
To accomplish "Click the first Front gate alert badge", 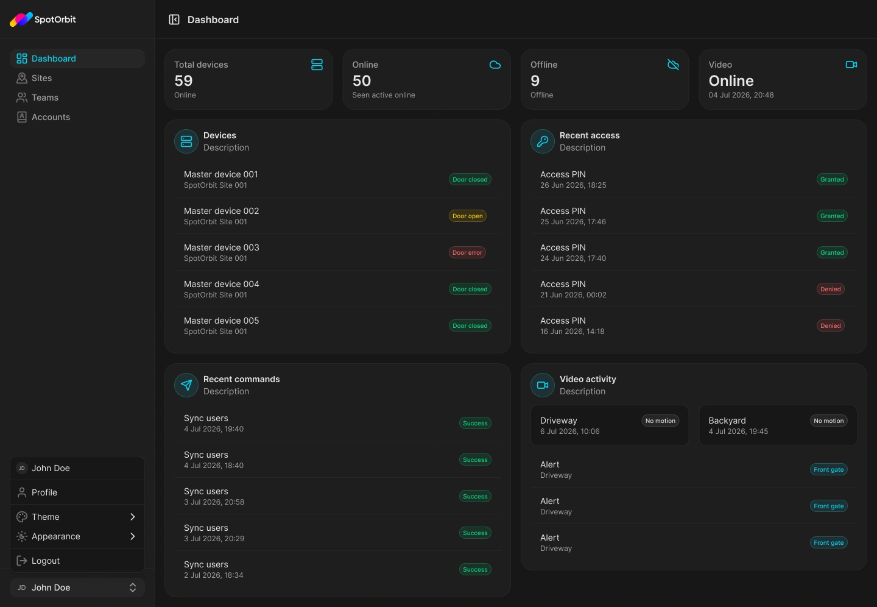I will [x=829, y=469].
